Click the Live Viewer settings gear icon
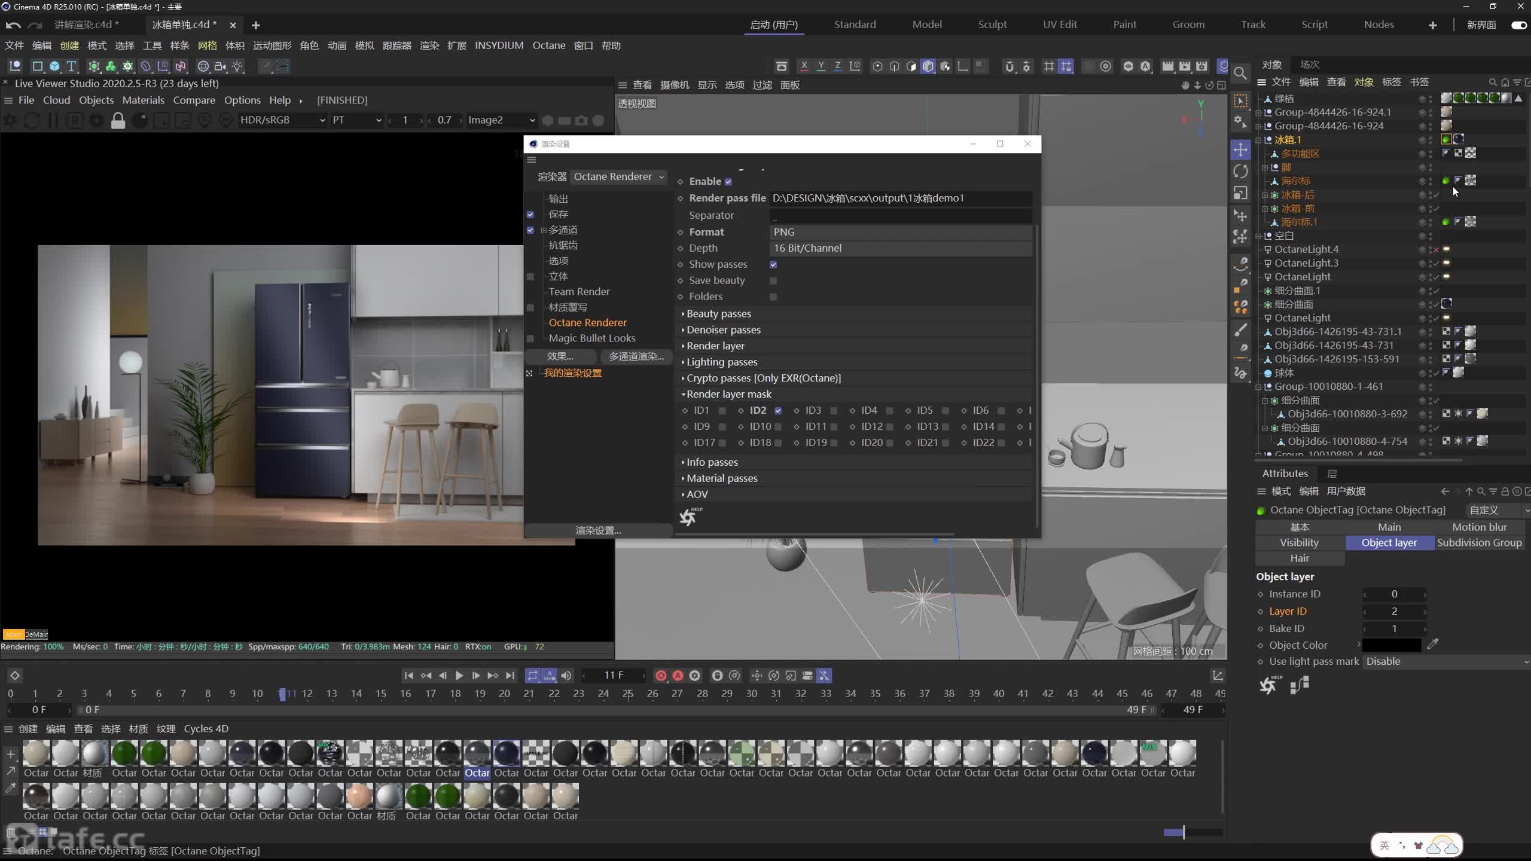The width and height of the screenshot is (1531, 861). tap(96, 120)
